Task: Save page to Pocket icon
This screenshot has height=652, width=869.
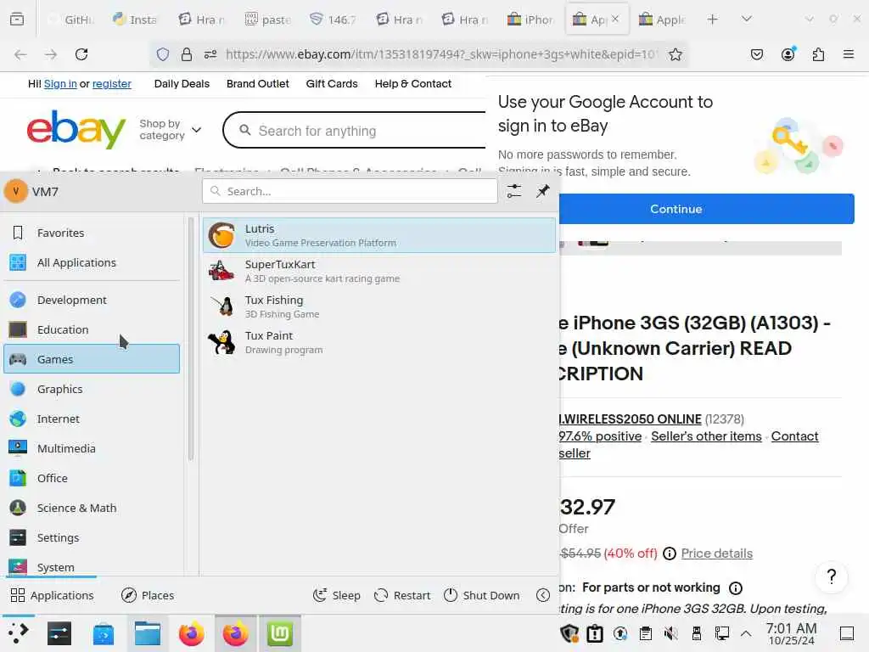Action: click(756, 54)
